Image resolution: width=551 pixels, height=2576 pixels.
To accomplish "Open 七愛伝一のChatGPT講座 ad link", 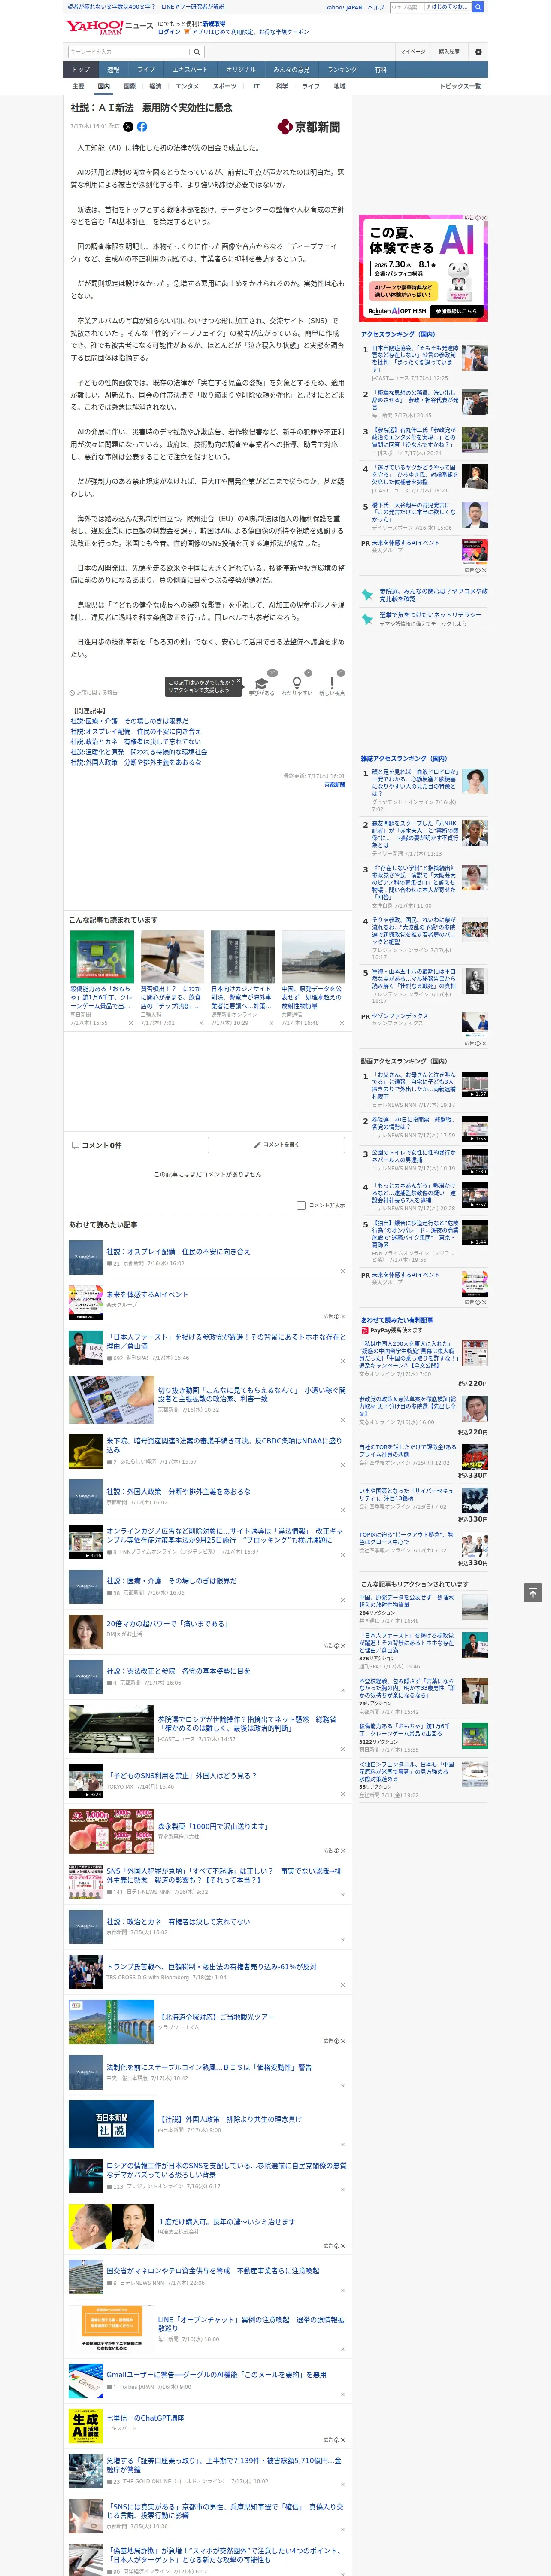I will pyautogui.click(x=145, y=2418).
